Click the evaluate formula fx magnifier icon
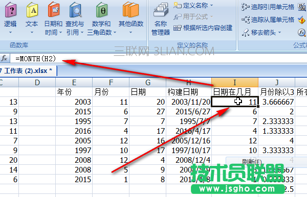 pos(302,33)
